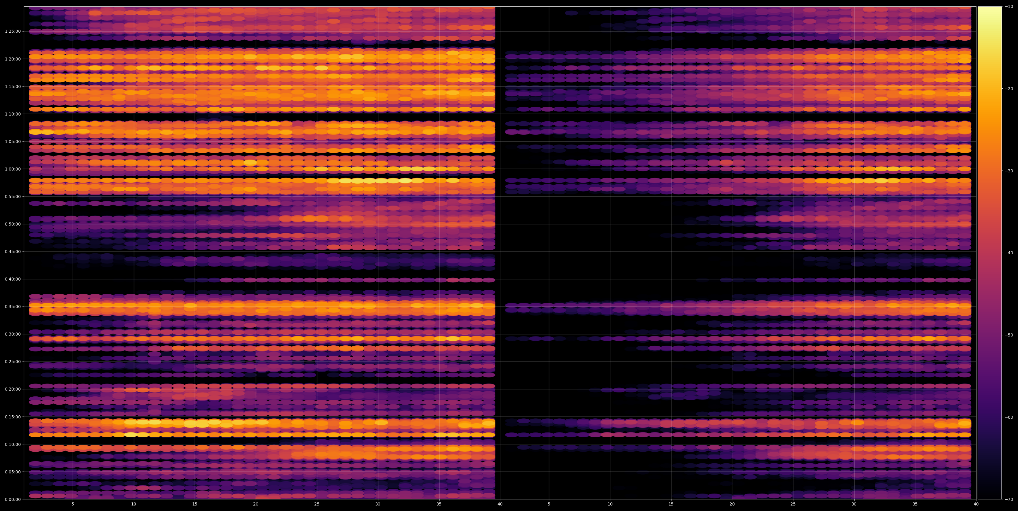Select x-axis tick 25 under the left heatmap

(317, 504)
